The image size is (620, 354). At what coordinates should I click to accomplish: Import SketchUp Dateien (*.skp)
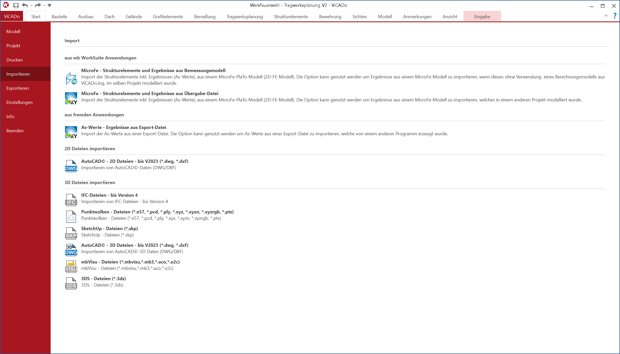(110, 229)
